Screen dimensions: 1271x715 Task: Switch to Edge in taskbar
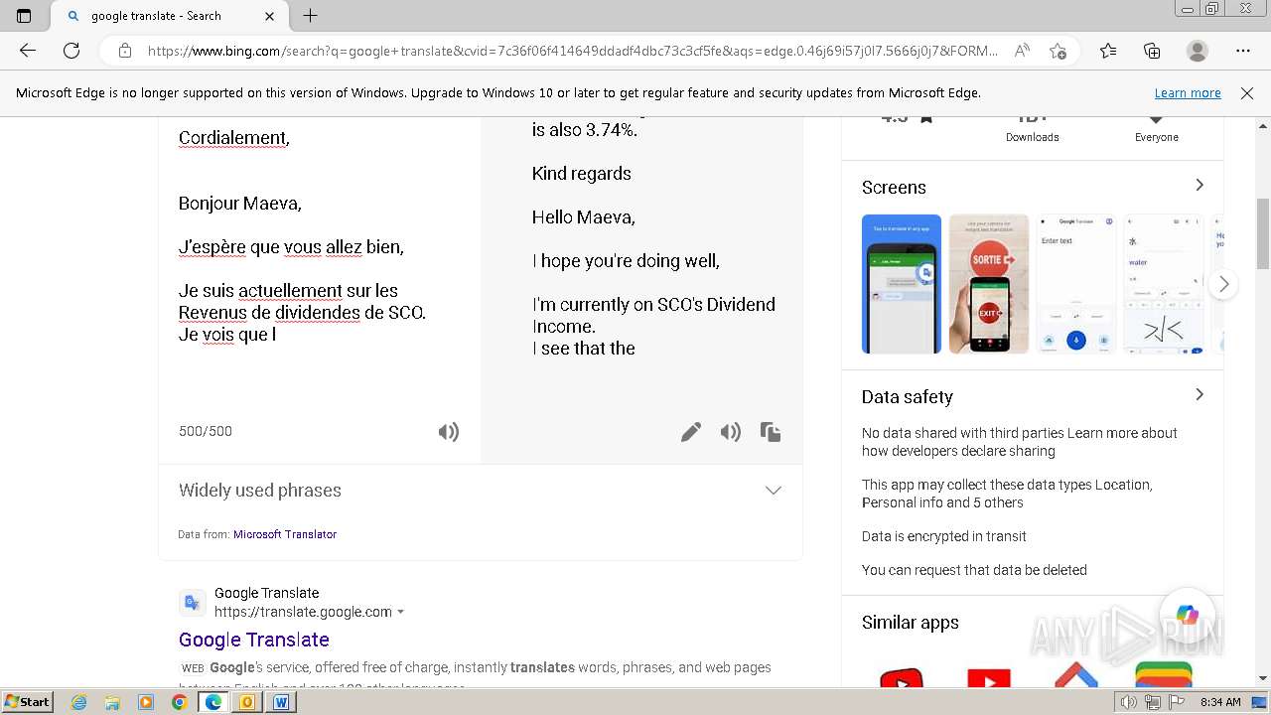212,702
